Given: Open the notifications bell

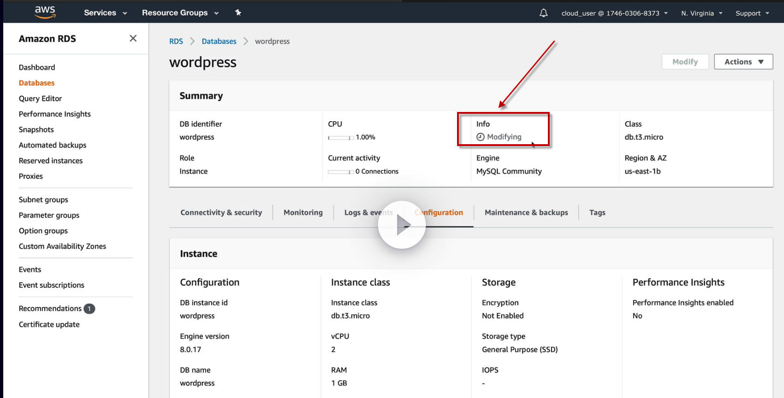Looking at the screenshot, I should [x=544, y=13].
